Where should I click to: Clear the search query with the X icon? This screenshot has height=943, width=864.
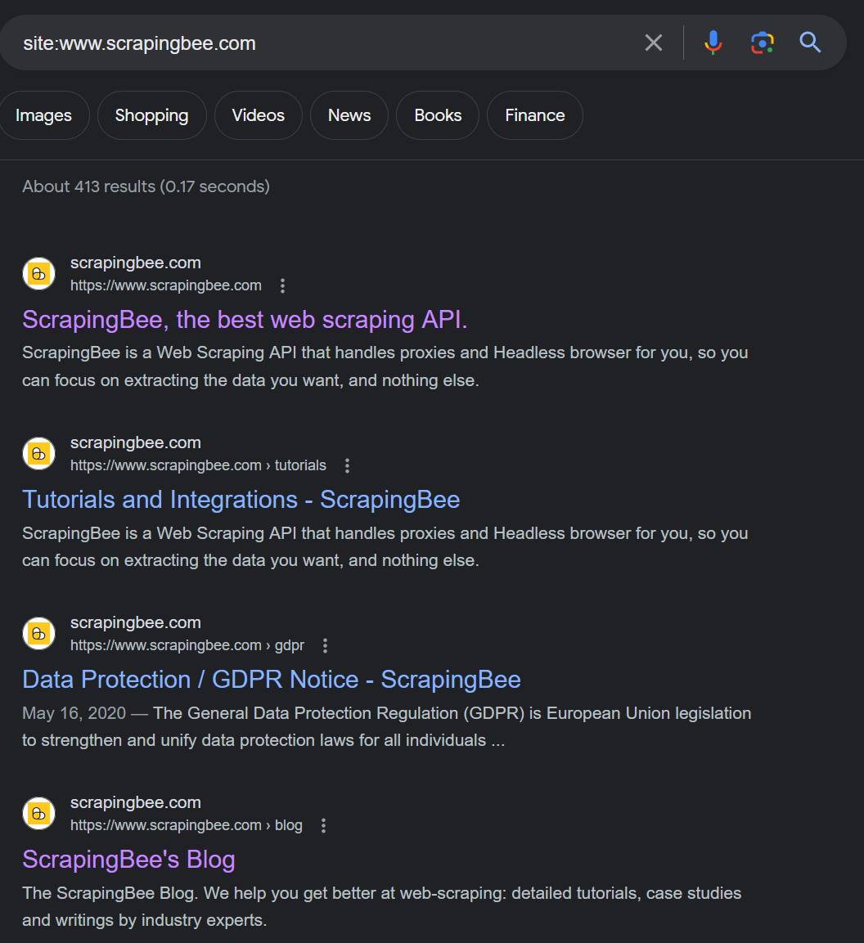(x=653, y=43)
